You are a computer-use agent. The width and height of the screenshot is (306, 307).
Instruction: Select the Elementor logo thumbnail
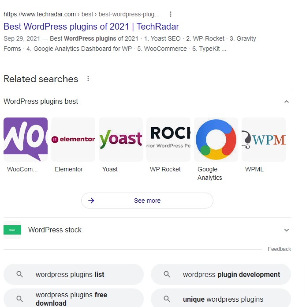pos(73,140)
